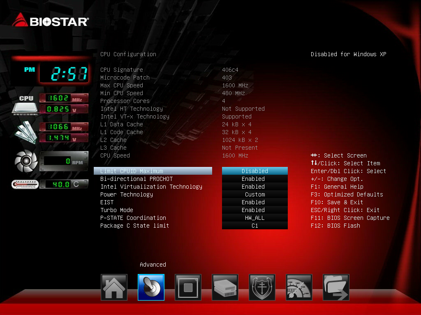Open the Chipset chip icon menu
Viewport: 421px width, 315px height.
(x=188, y=287)
